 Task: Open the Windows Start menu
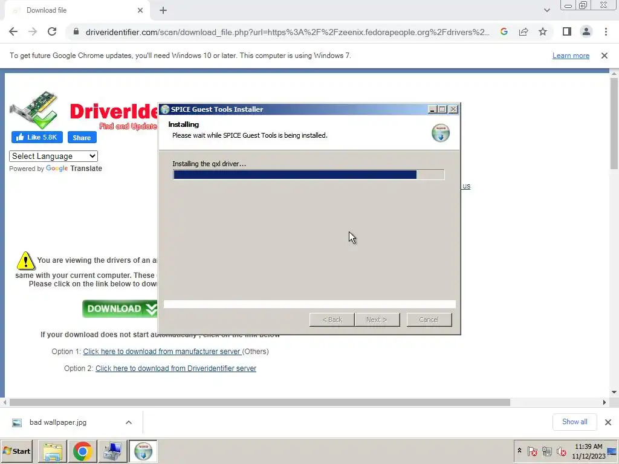pyautogui.click(x=17, y=451)
